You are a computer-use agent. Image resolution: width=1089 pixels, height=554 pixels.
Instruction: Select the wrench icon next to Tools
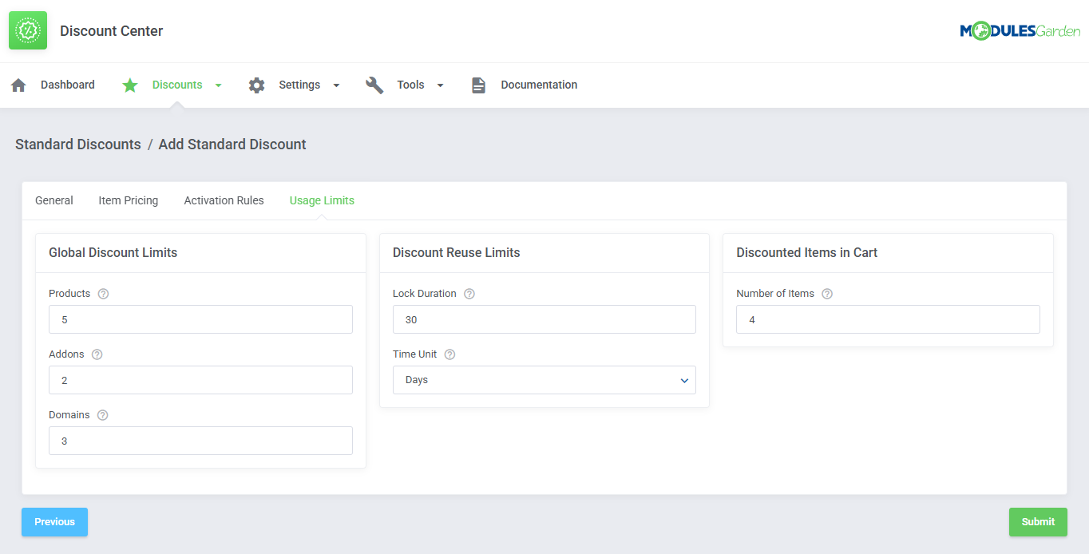click(374, 85)
